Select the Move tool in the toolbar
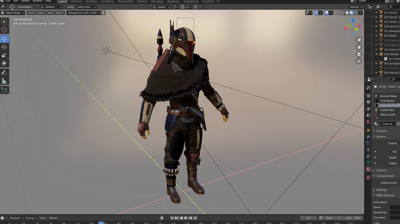 pos(4,39)
